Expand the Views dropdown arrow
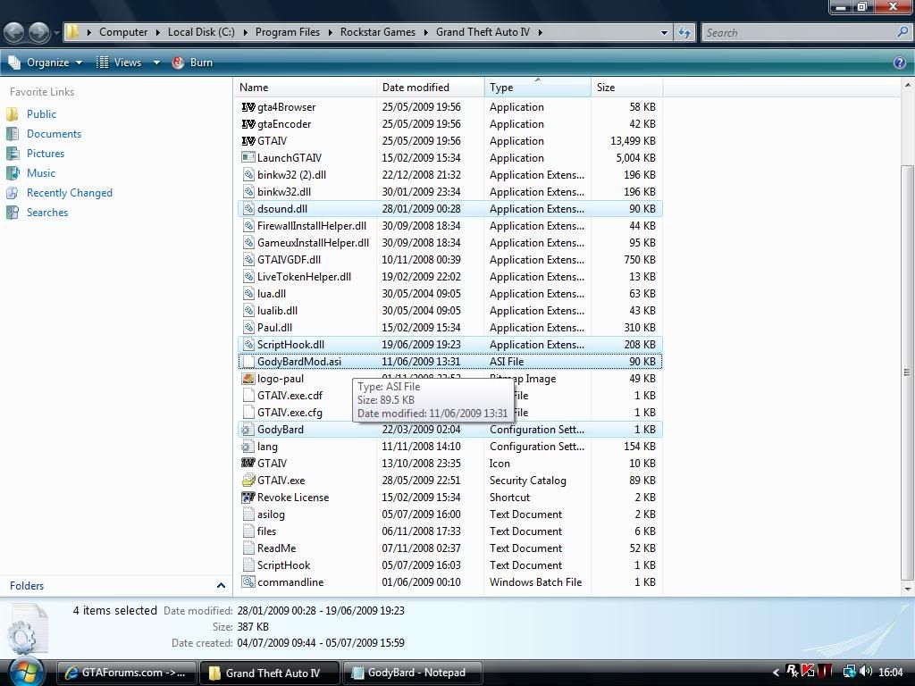 (x=155, y=63)
